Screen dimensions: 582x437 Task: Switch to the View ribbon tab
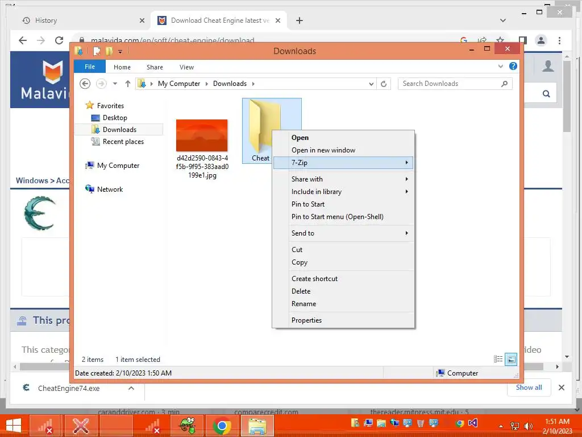(186, 67)
